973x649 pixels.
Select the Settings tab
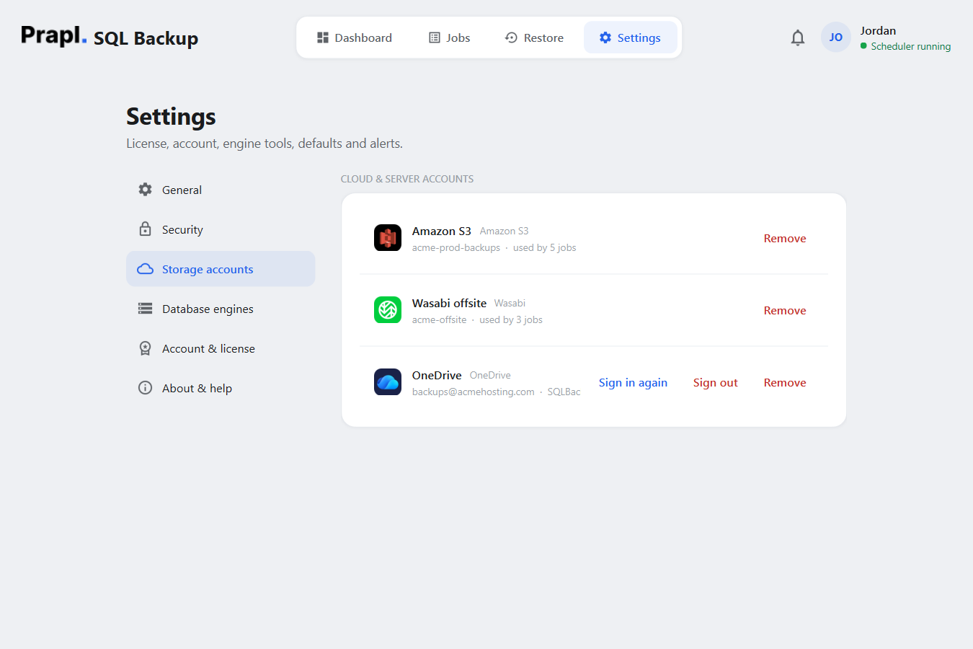[630, 37]
